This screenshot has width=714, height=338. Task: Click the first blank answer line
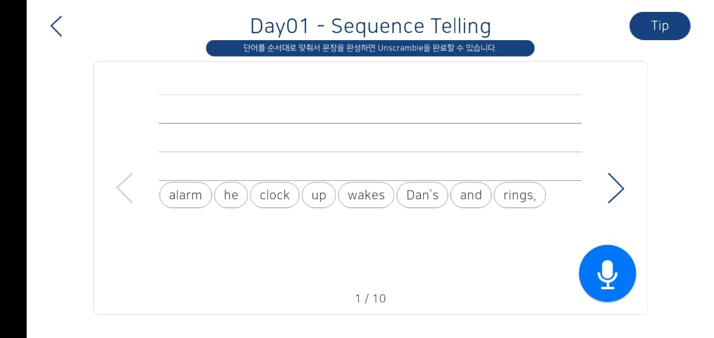(370, 95)
